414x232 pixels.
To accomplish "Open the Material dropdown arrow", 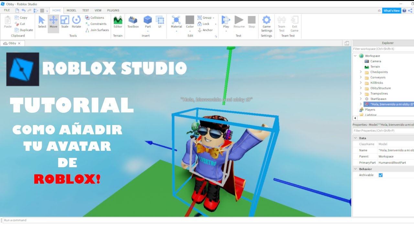I will (x=176, y=31).
